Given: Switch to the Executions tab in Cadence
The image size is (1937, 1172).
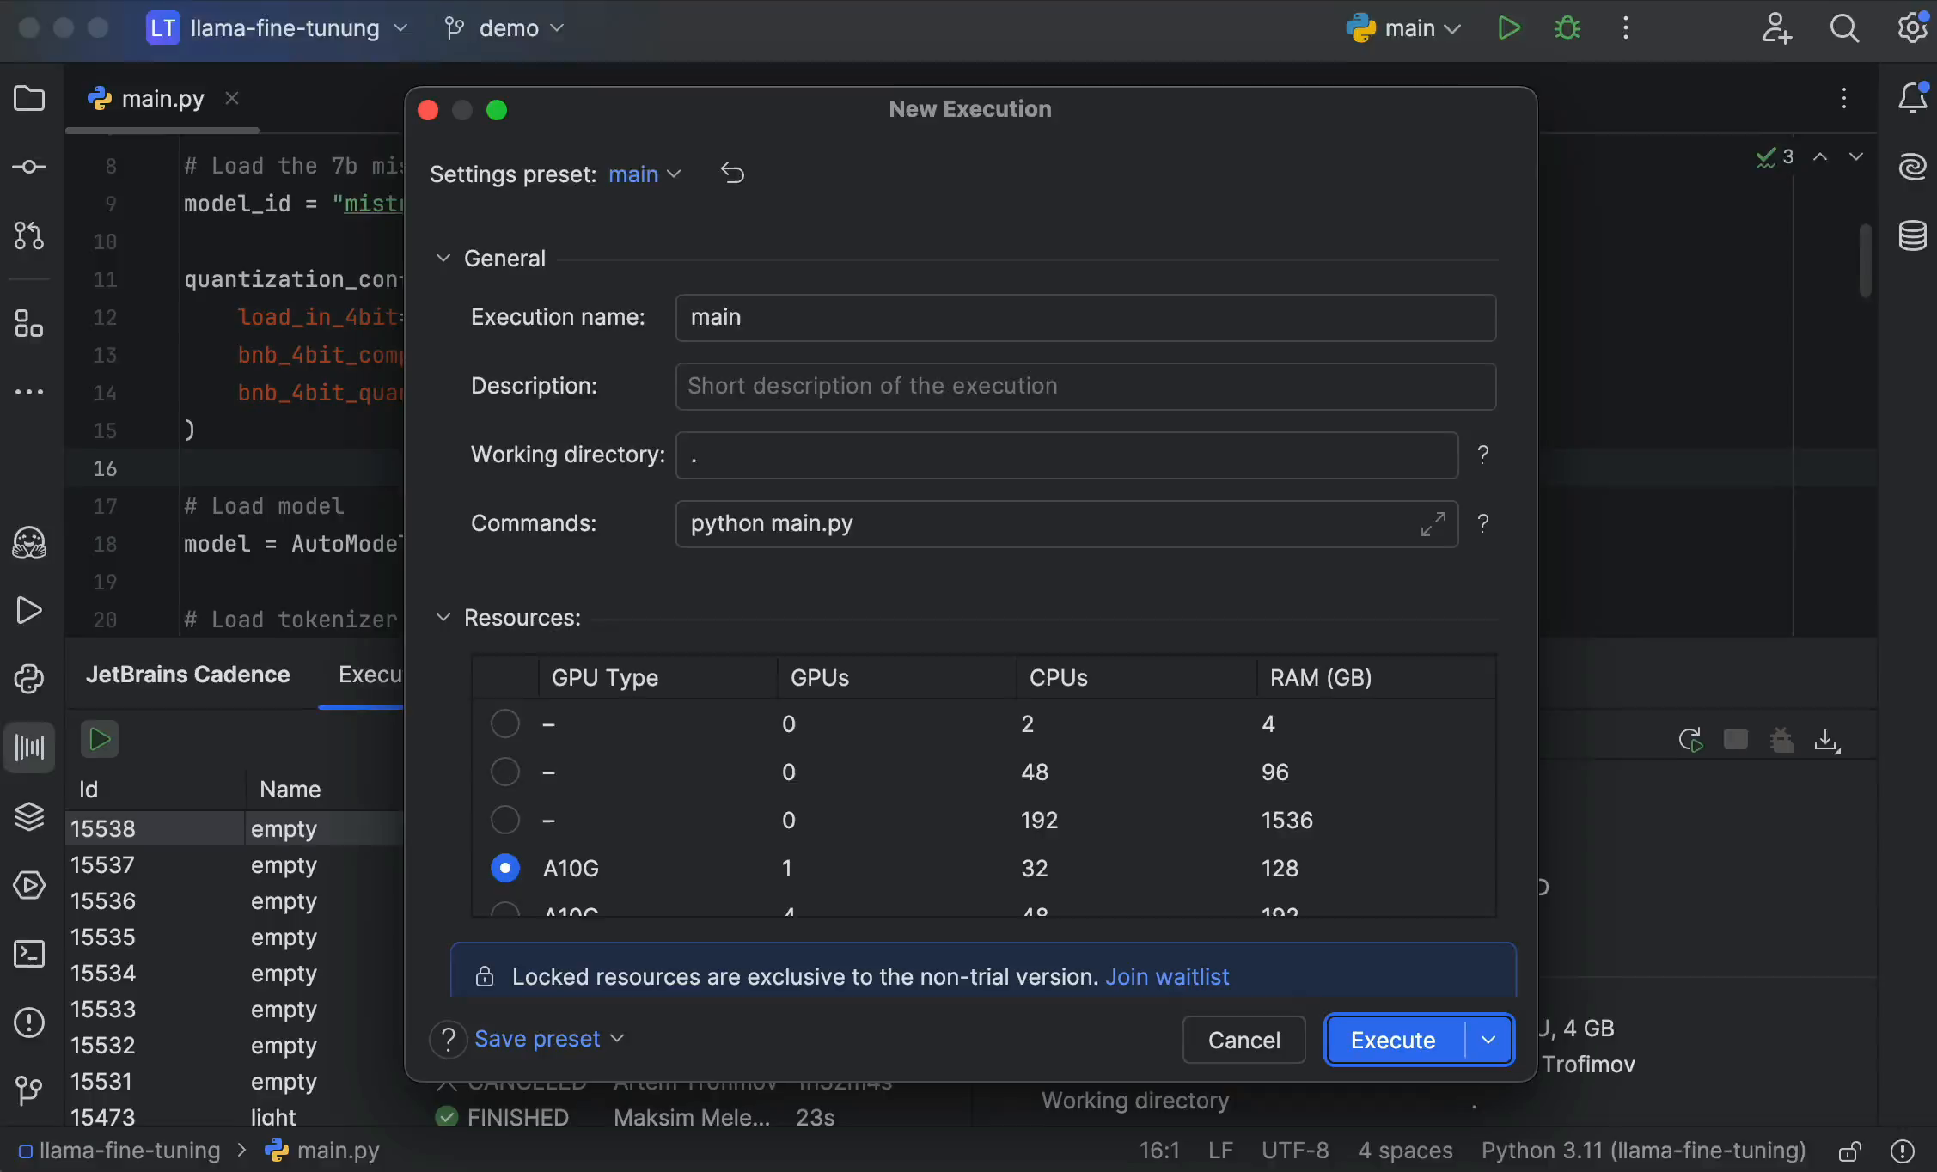Looking at the screenshot, I should pos(370,675).
